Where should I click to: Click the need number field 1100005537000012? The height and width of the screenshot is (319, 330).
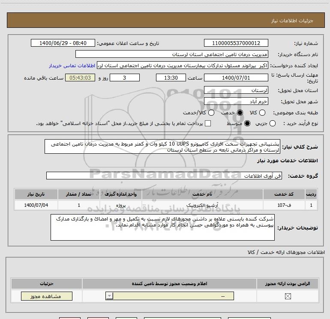tap(236, 43)
